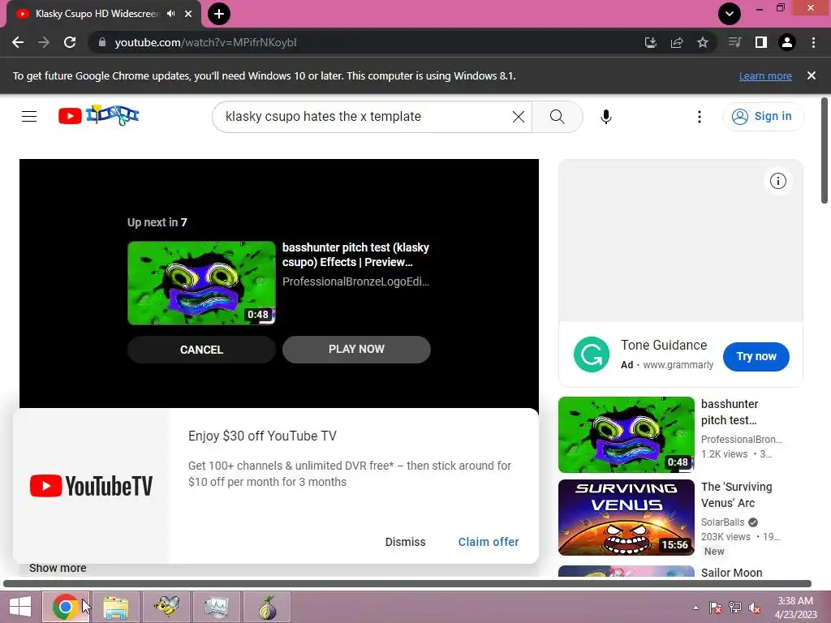Image resolution: width=831 pixels, height=623 pixels.
Task: Reload the YouTube page
Action: pyautogui.click(x=70, y=42)
